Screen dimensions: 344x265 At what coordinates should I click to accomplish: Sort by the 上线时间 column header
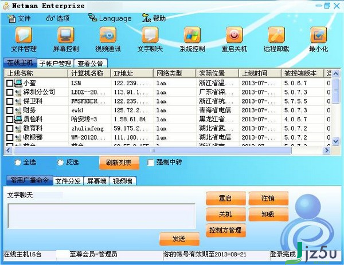pyautogui.click(x=260, y=73)
